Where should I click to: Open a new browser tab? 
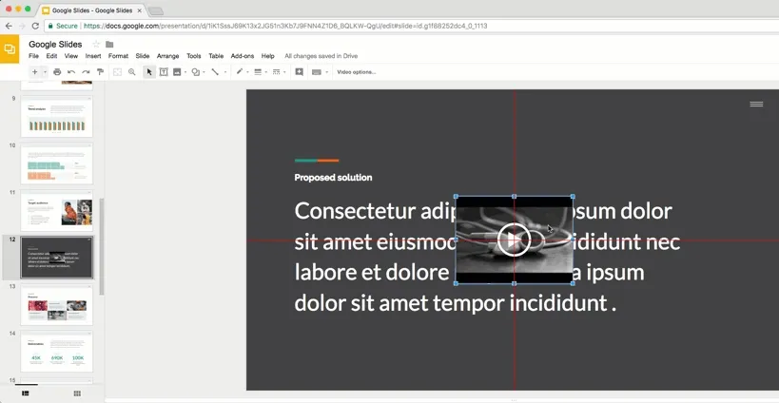155,10
